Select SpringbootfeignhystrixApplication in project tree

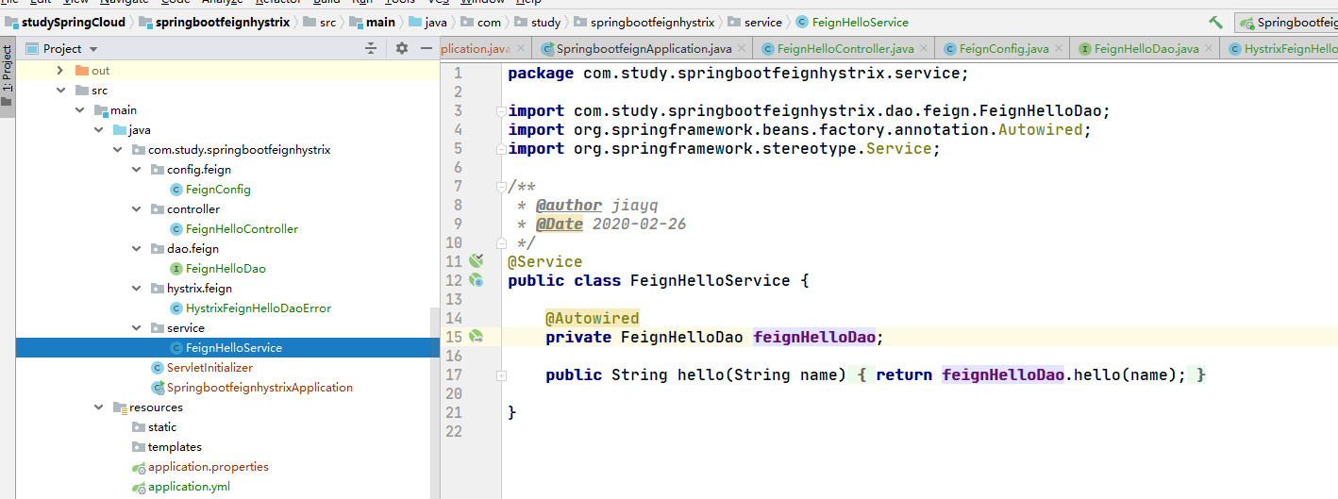pyautogui.click(x=259, y=388)
